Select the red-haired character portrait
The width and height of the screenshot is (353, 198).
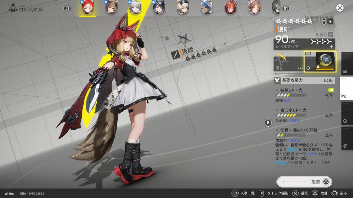point(230,7)
